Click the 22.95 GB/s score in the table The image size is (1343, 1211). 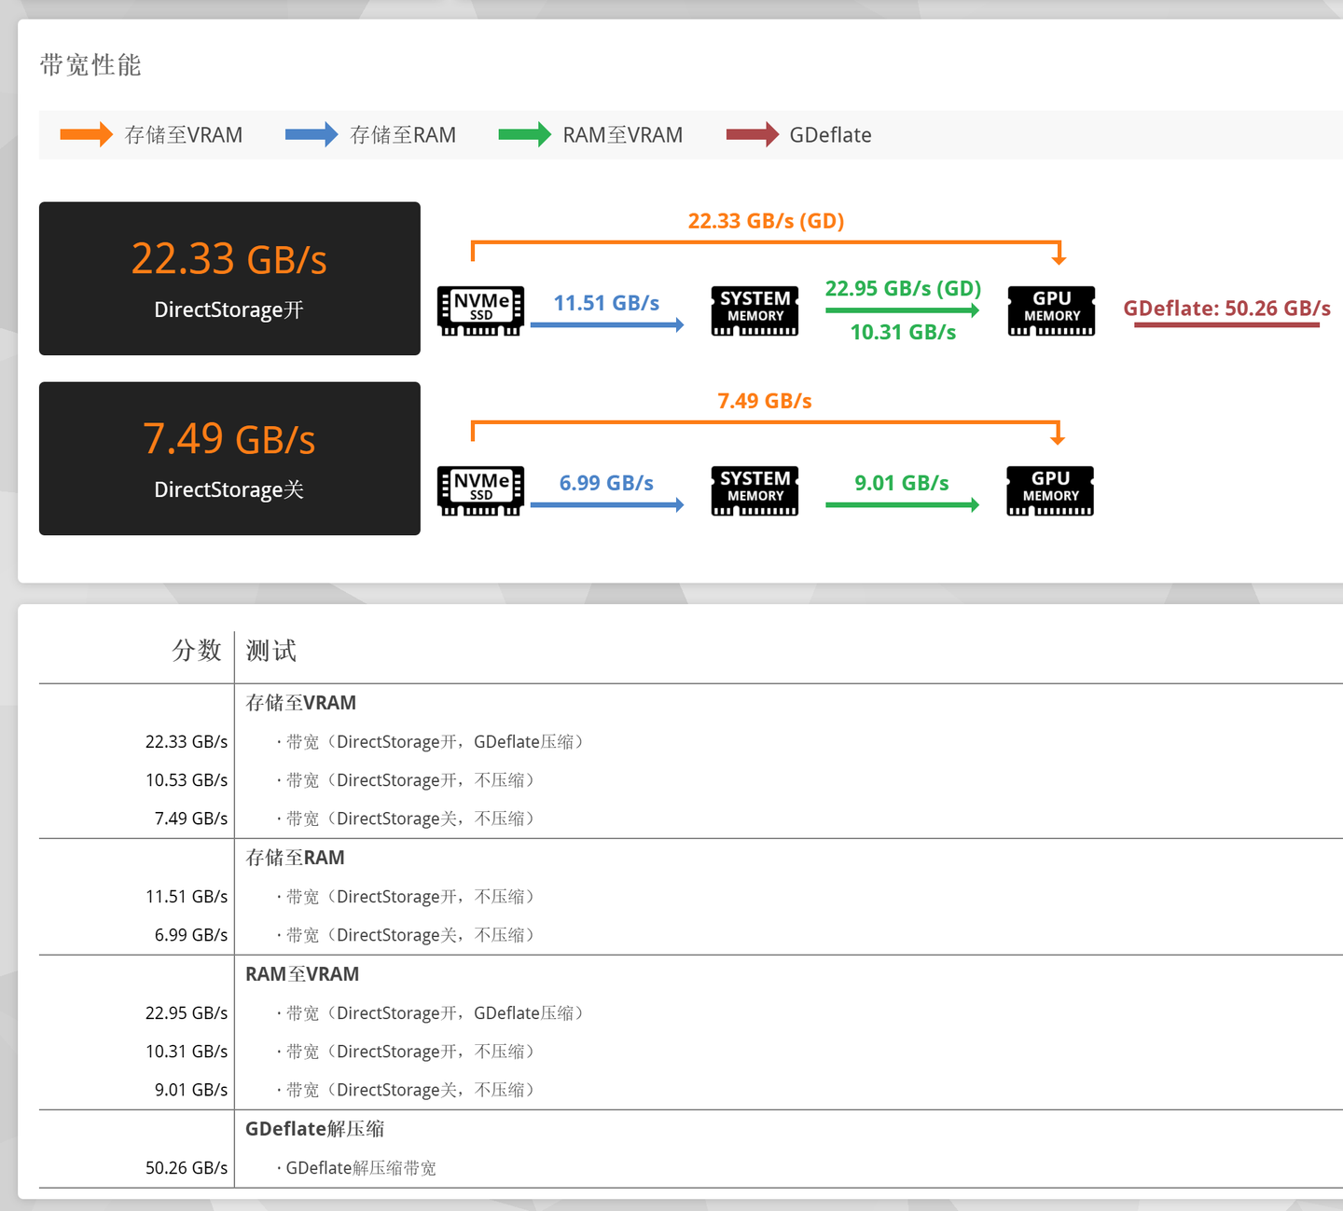(x=187, y=1013)
